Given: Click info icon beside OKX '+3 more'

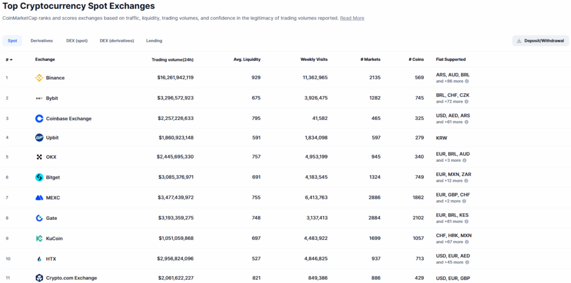Looking at the screenshot, I should [464, 160].
